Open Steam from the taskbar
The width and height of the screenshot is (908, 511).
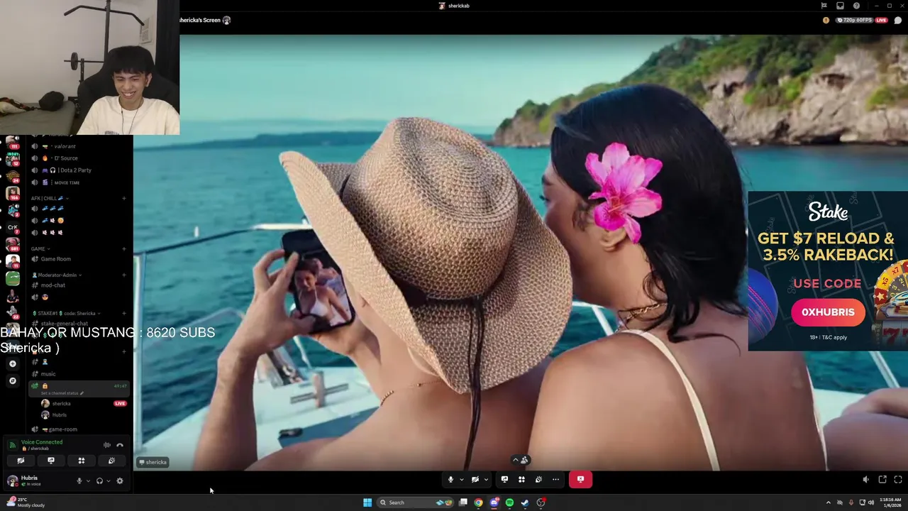(525, 502)
